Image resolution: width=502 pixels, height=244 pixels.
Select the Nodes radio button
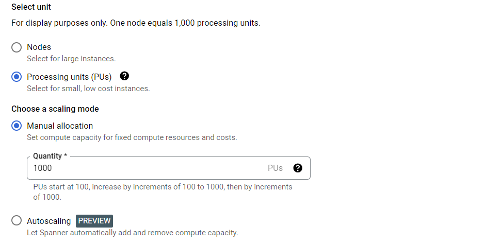[x=17, y=47]
